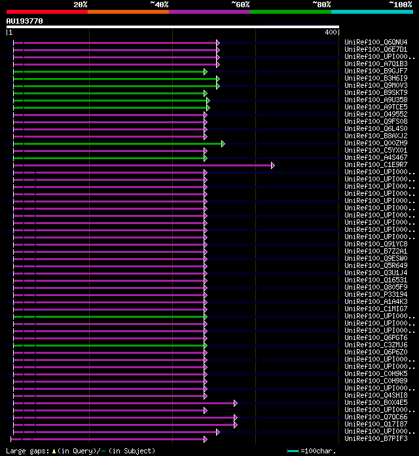This screenshot has width=419, height=456.
Task: Click the purple alignment bar for UniRef100_Q6E7D1
Action: pos(115,50)
